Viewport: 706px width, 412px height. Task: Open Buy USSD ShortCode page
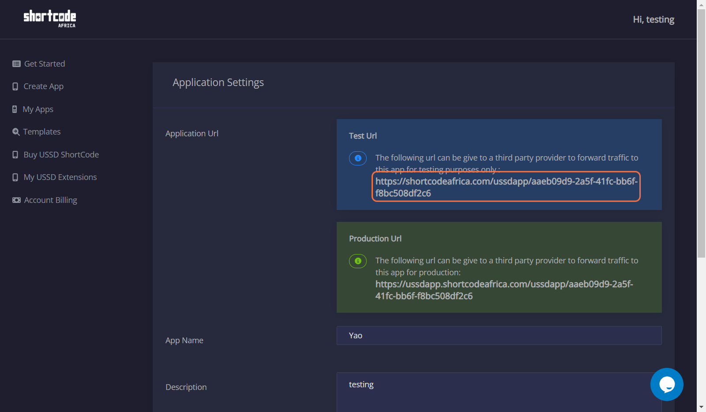(61, 155)
